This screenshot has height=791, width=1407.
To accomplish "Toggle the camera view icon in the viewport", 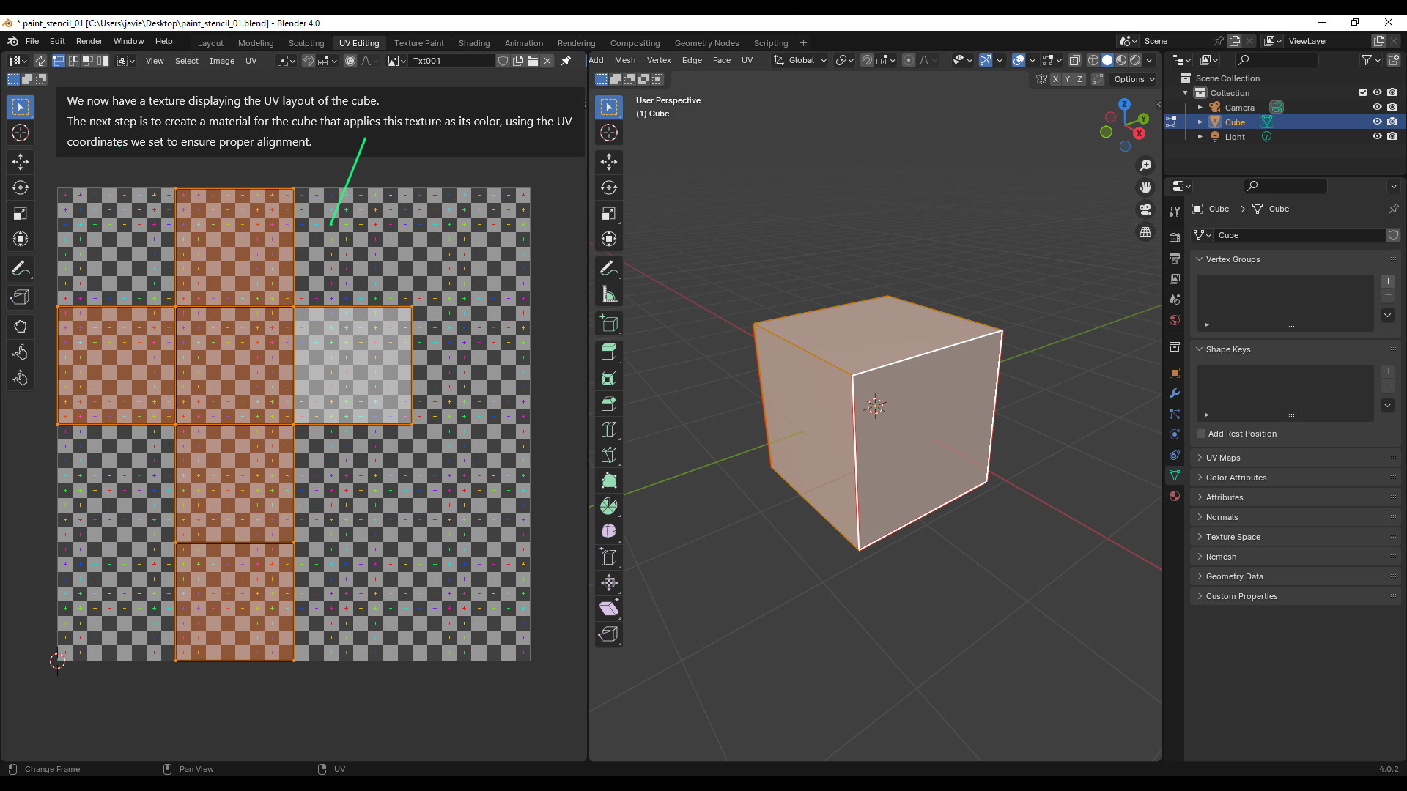I will click(x=1145, y=209).
